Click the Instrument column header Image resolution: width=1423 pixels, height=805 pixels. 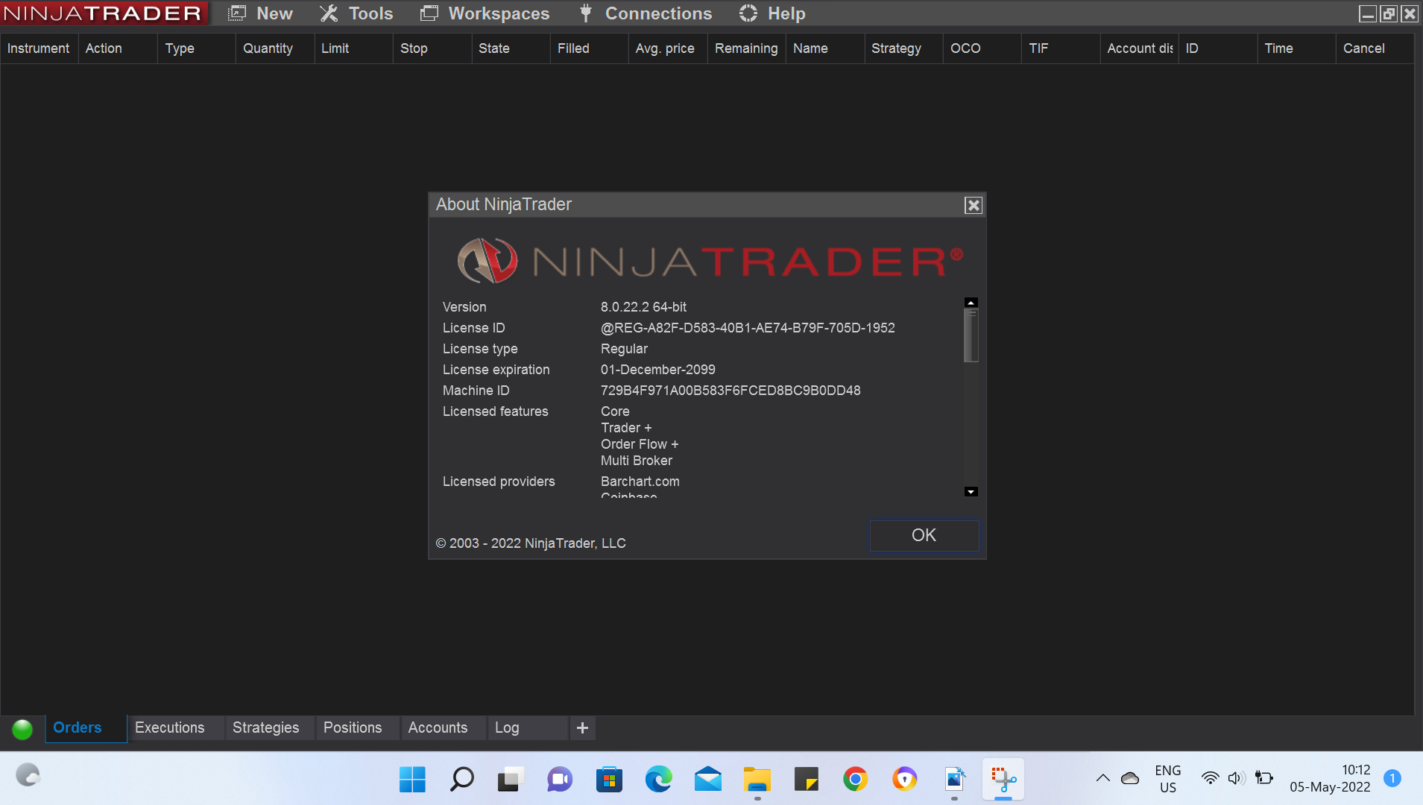39,48
